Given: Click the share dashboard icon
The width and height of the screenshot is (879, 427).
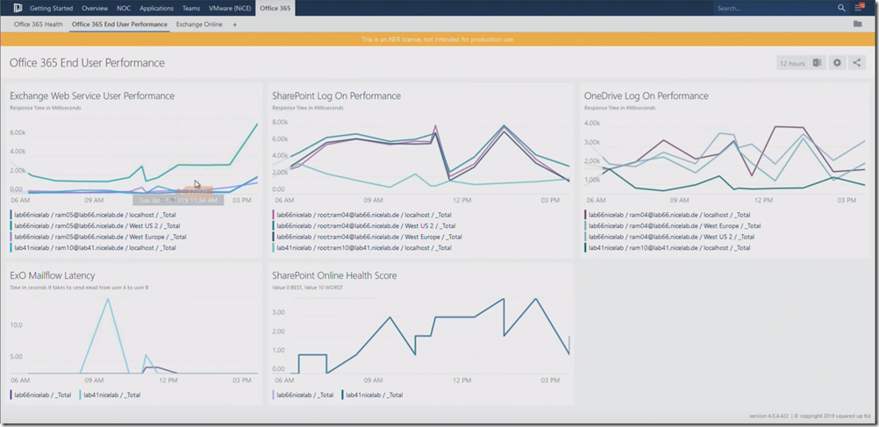Looking at the screenshot, I should point(856,63).
